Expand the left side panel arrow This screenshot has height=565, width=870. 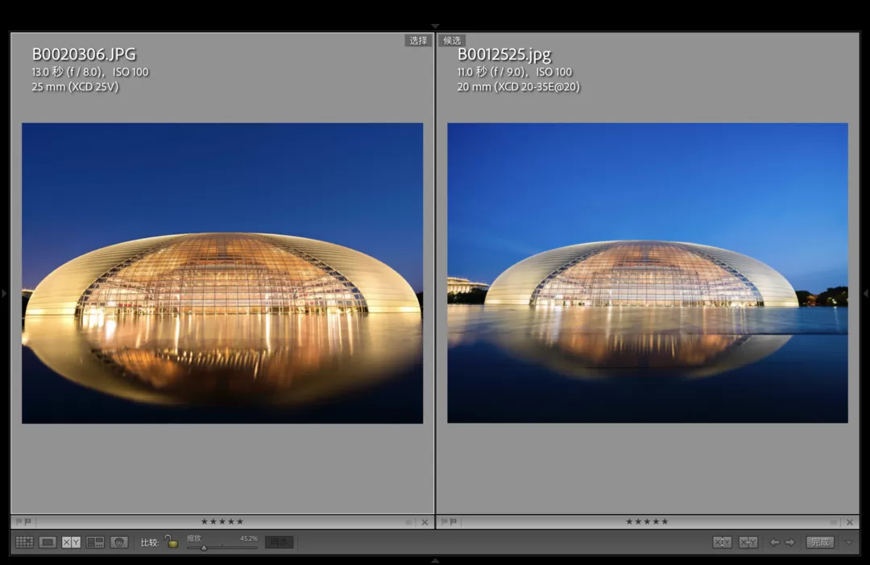[4, 294]
